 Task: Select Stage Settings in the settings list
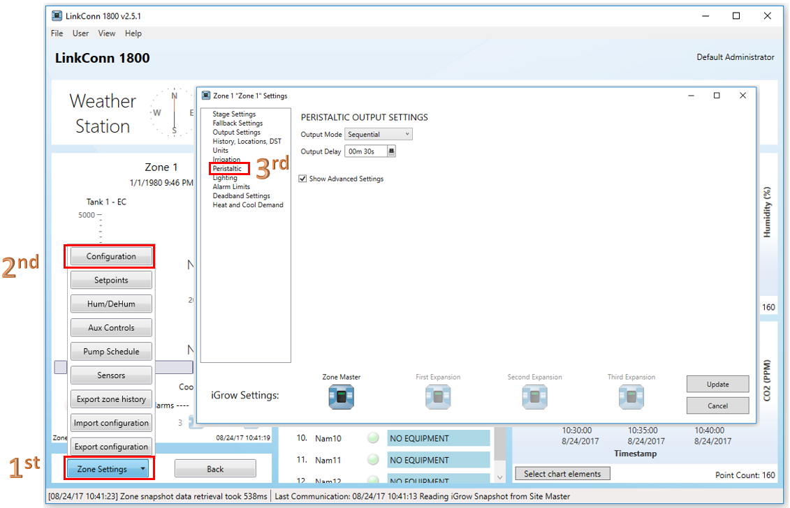(x=234, y=114)
